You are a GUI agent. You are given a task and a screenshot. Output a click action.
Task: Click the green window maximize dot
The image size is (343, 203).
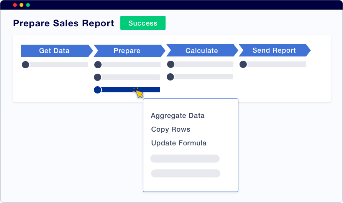click(28, 5)
